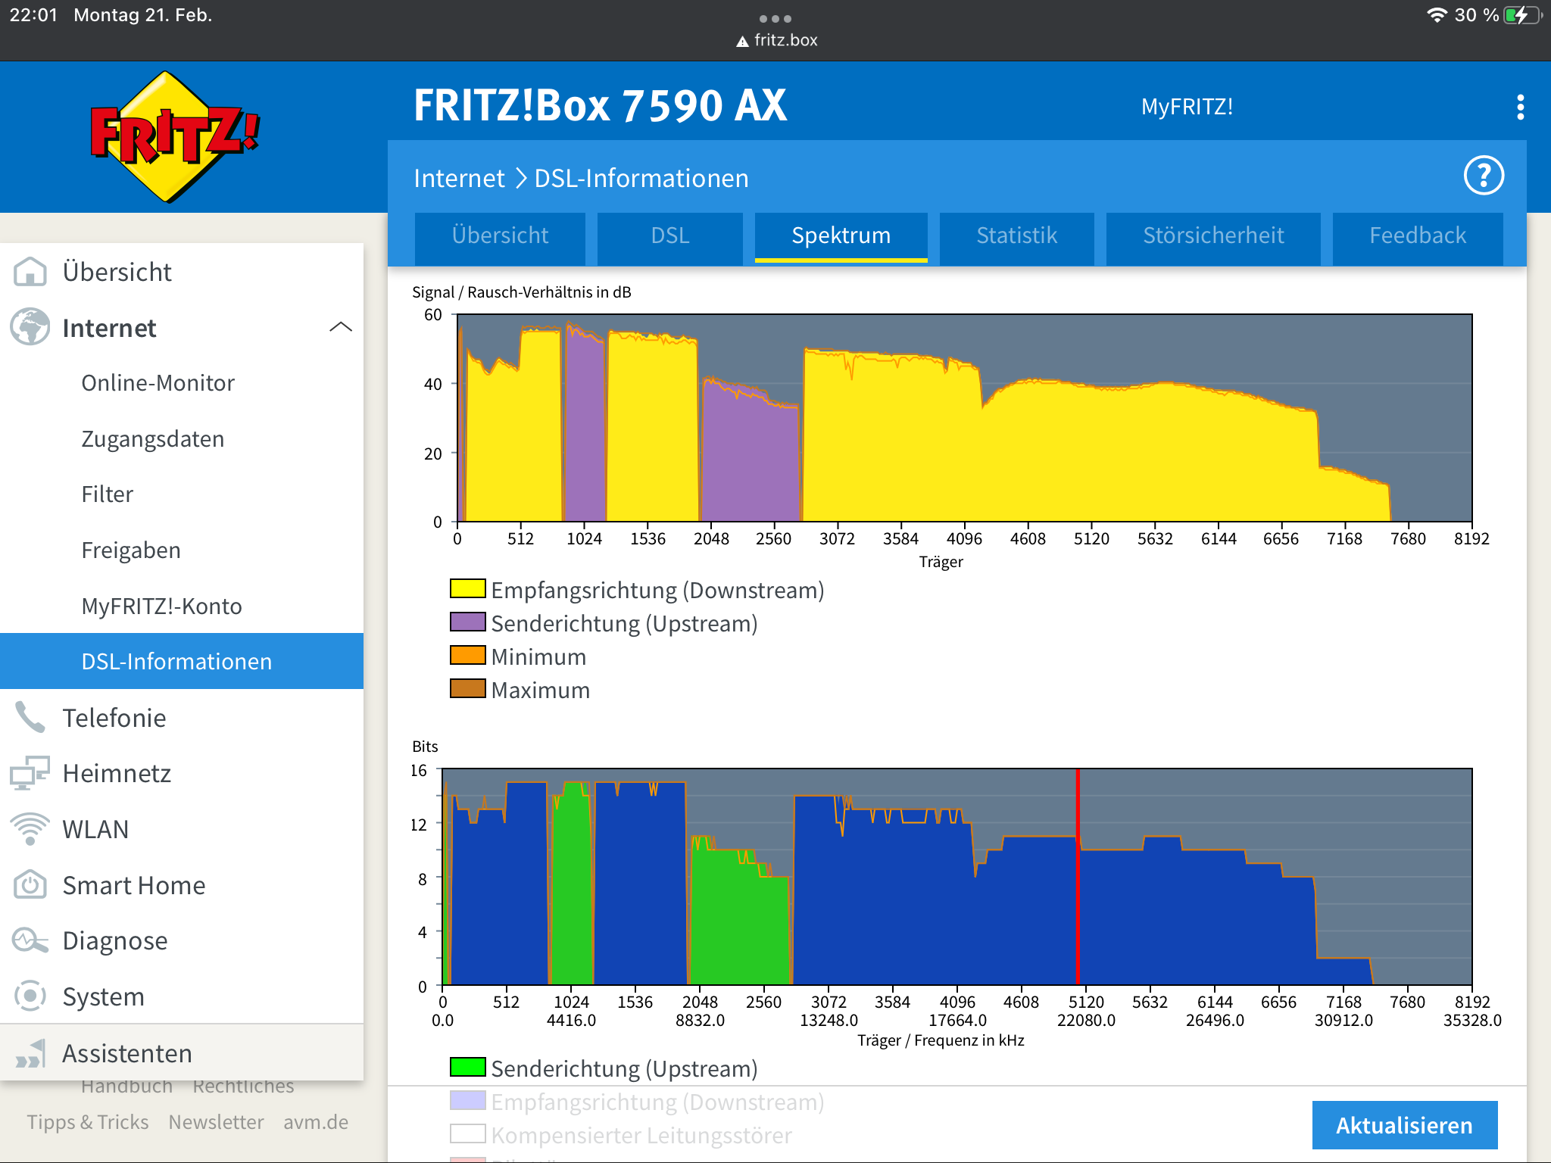
Task: Click the red marker line in Bits chart
Action: tap(1078, 878)
